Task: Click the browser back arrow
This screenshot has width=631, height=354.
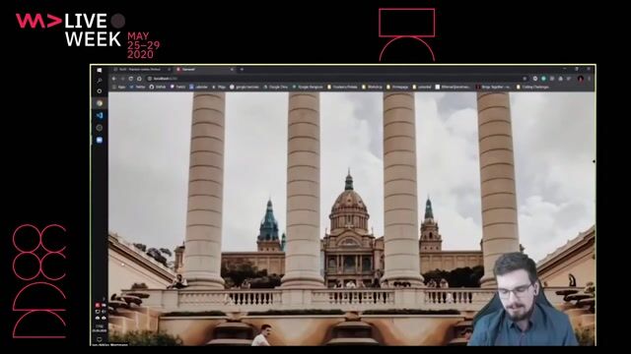Action: click(114, 79)
